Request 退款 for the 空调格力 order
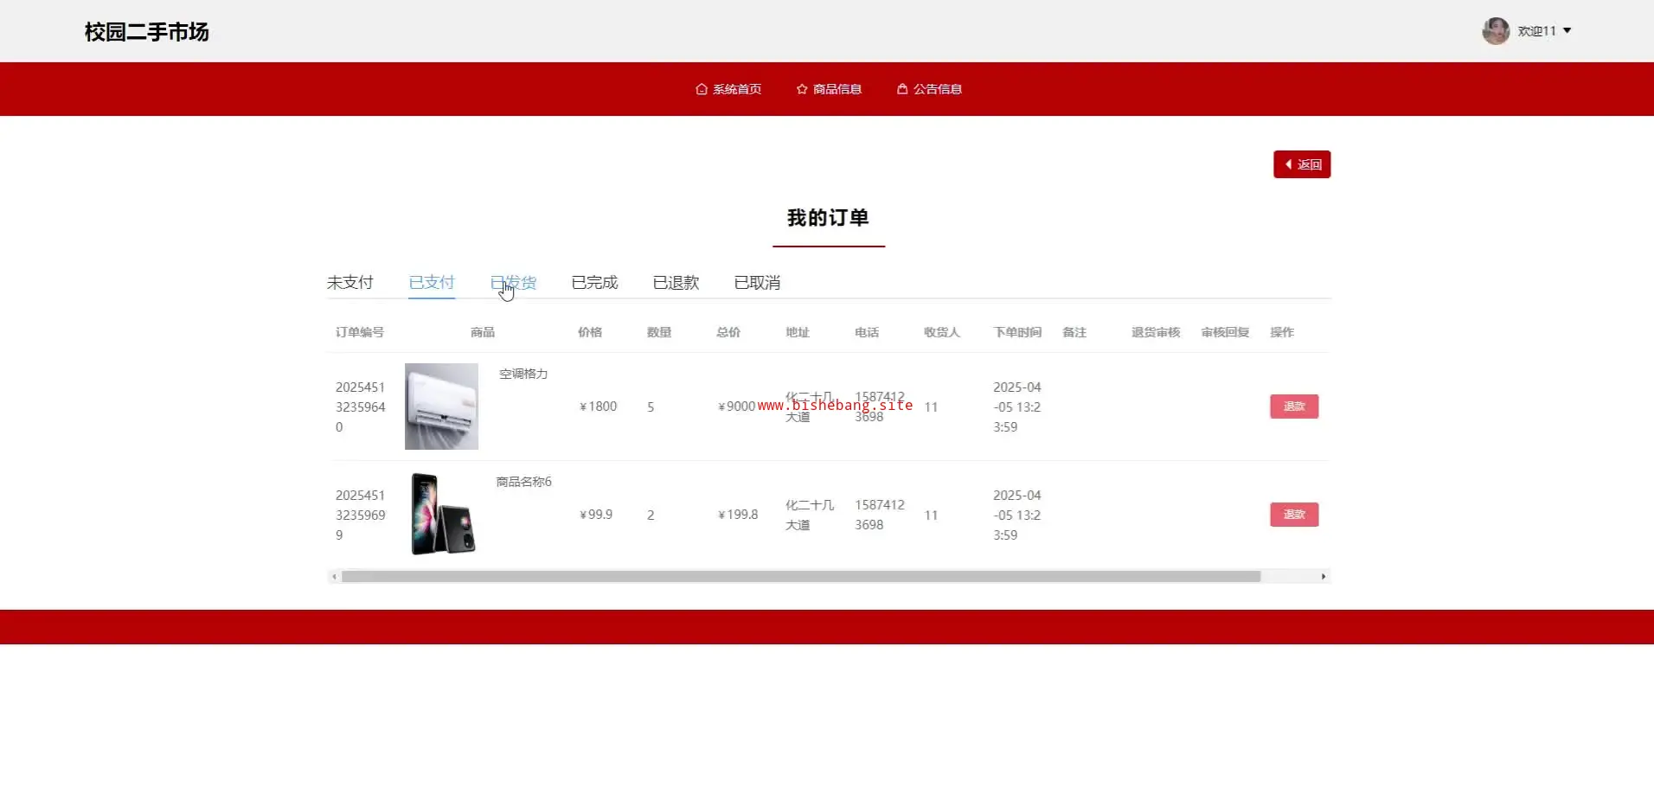The height and width of the screenshot is (794, 1654). pos(1294,407)
